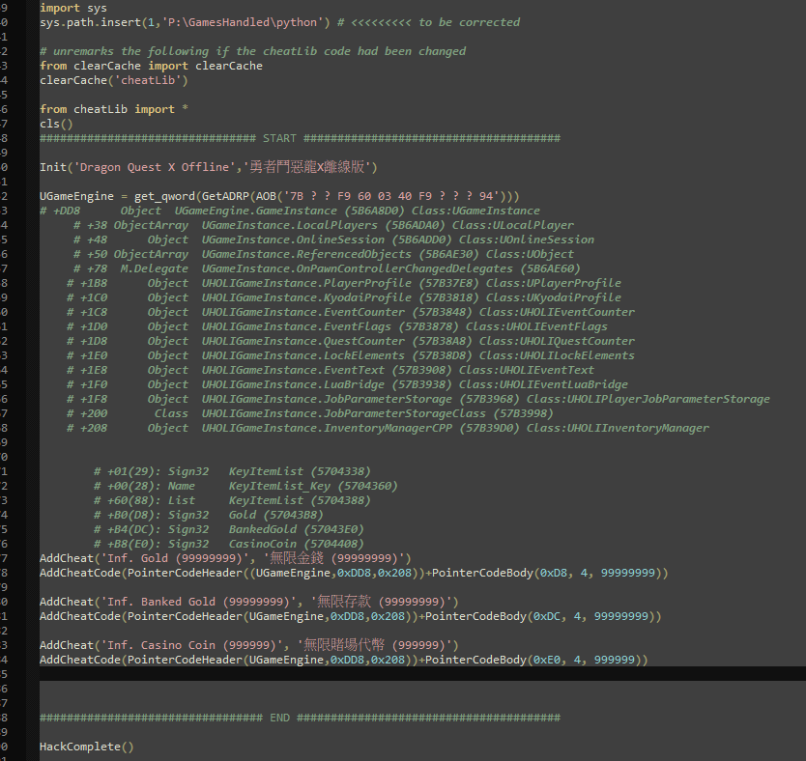Click the OnPawnControllerChangedDelegates comment line
Image resolution: width=806 pixels, height=761 pixels.
[x=327, y=268]
